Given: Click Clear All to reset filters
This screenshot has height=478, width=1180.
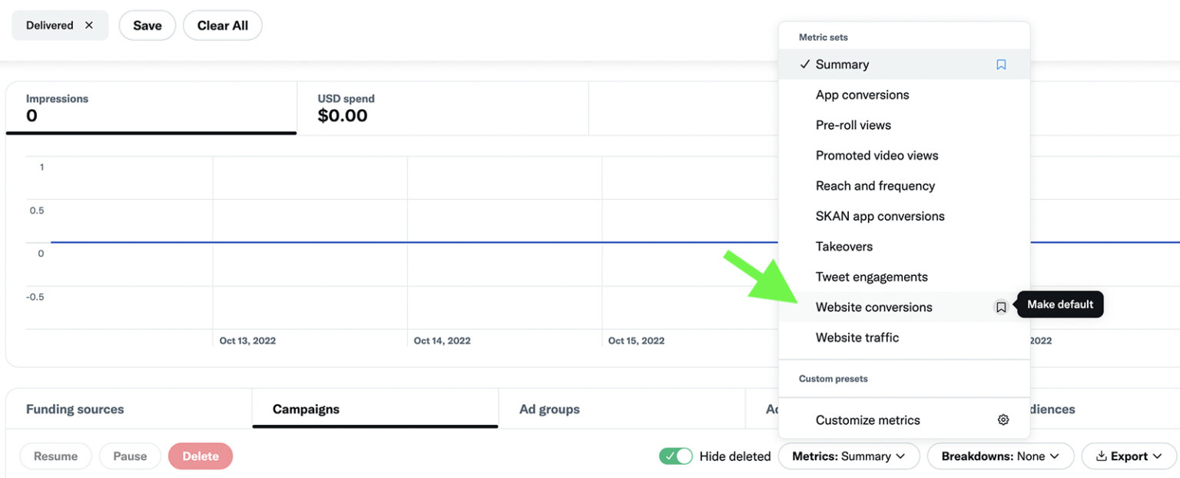Looking at the screenshot, I should (x=222, y=25).
